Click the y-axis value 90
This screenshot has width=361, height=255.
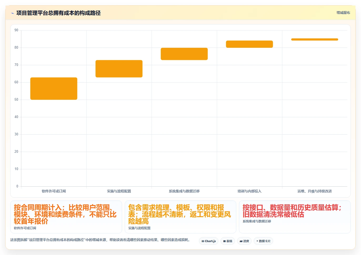pos(16,30)
